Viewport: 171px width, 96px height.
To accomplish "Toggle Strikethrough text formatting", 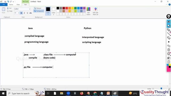I will click(31, 13).
